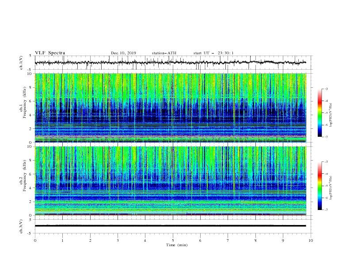The width and height of the screenshot is (350, 270).
Task: Click the ch.1 spectrogram panel
Action: coord(171,108)
